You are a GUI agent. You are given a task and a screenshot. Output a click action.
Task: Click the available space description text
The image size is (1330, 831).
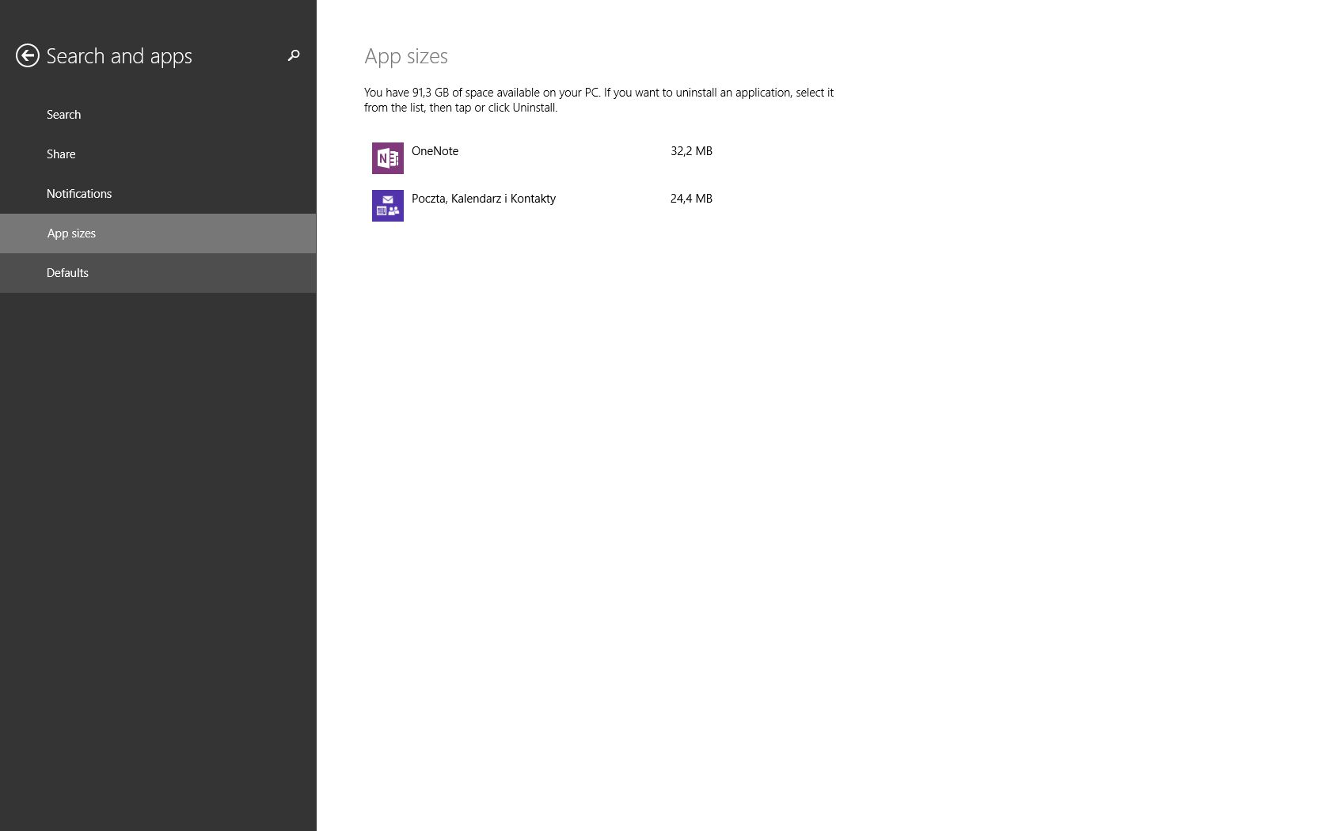click(x=598, y=100)
